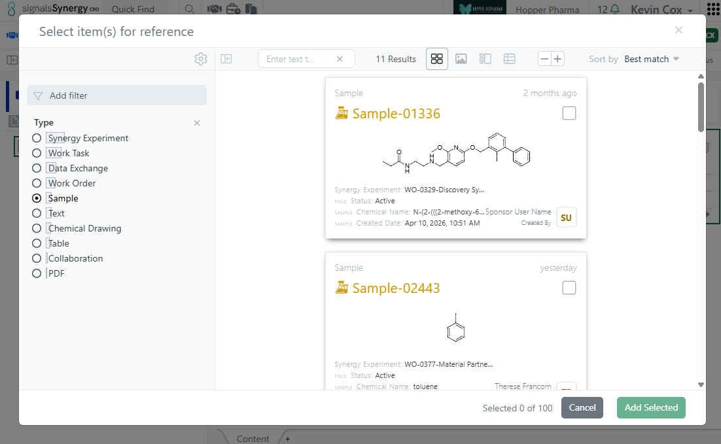The width and height of the screenshot is (721, 444).
Task: Clear the search text field
Action: click(340, 59)
